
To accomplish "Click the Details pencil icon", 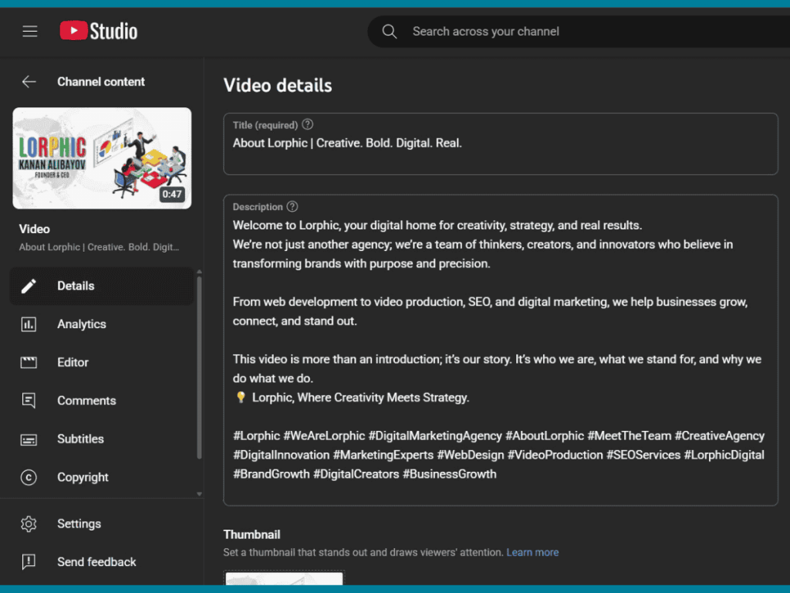I will pyautogui.click(x=29, y=286).
